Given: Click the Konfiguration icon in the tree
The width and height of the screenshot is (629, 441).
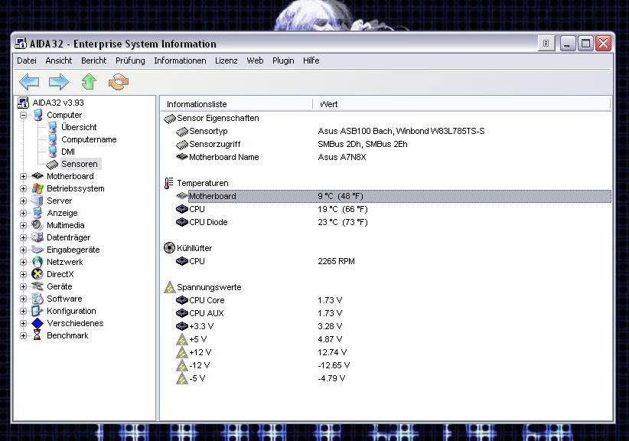Looking at the screenshot, I should tap(37, 311).
